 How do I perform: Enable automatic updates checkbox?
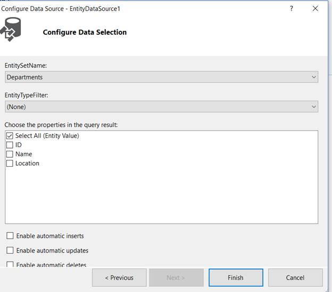10,250
